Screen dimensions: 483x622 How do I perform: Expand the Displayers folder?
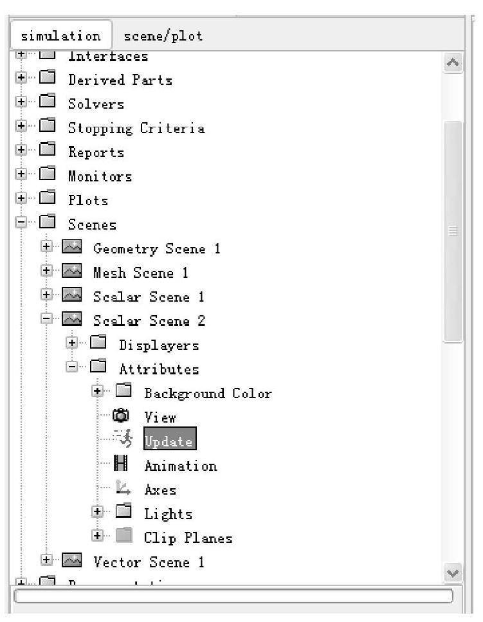72,342
